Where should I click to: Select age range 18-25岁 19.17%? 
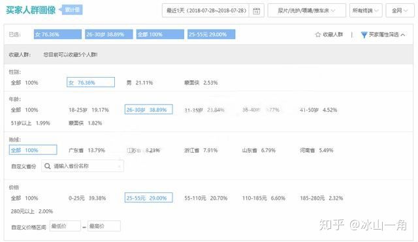click(x=89, y=110)
